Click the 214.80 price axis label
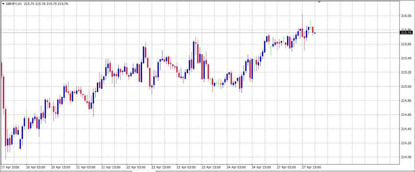The image size is (415, 172). click(406, 101)
